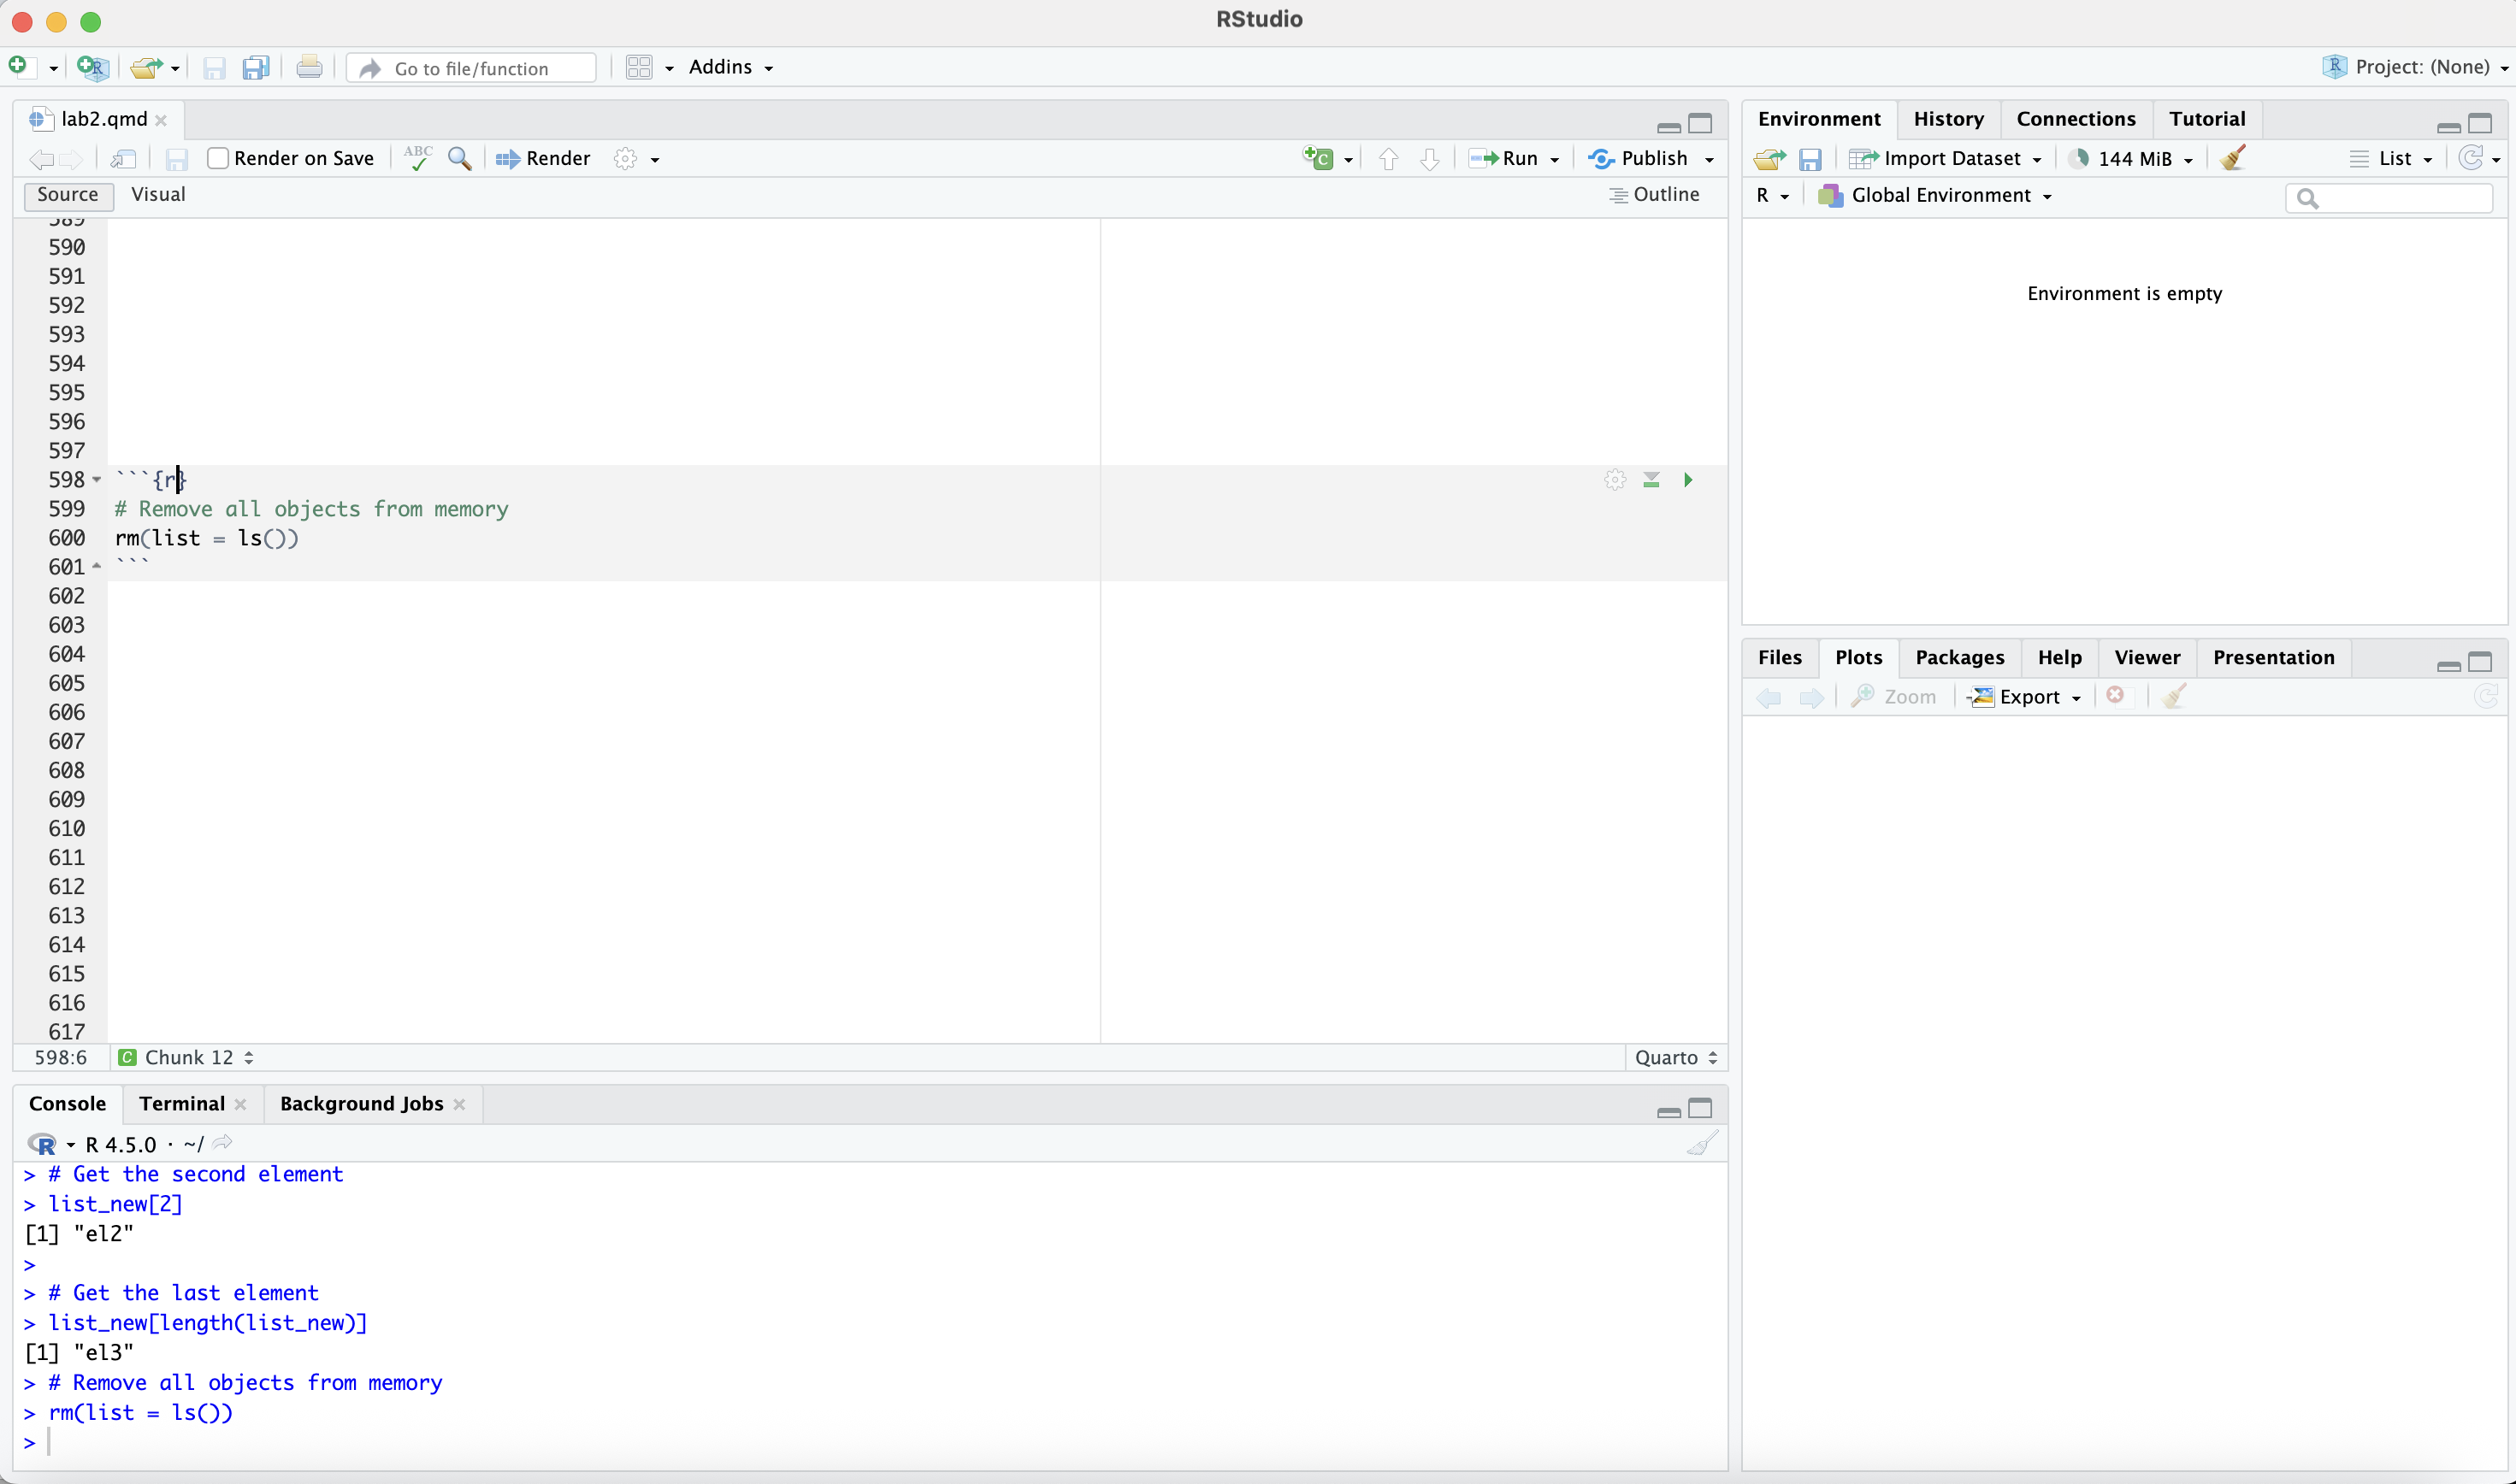Clear the console broom icon

pyautogui.click(x=1702, y=1143)
